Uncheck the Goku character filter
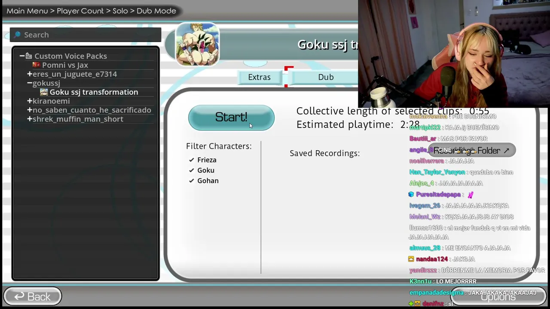The width and height of the screenshot is (550, 309). (192, 170)
